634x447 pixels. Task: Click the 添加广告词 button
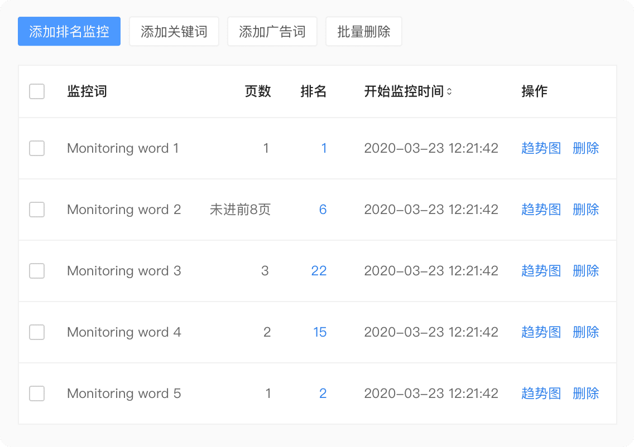click(272, 31)
